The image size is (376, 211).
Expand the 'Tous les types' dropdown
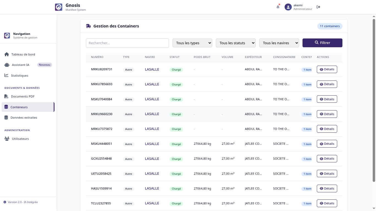point(192,43)
